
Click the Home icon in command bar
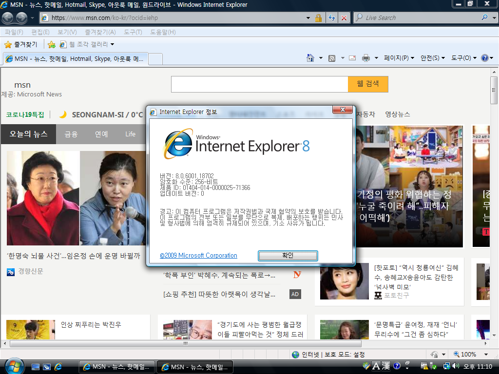310,58
